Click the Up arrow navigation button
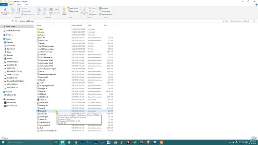Image resolution: width=258 pixels, height=145 pixels. coord(12,21)
